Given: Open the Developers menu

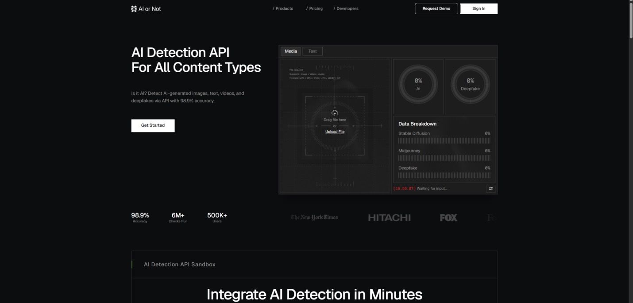Looking at the screenshot, I should (x=346, y=8).
